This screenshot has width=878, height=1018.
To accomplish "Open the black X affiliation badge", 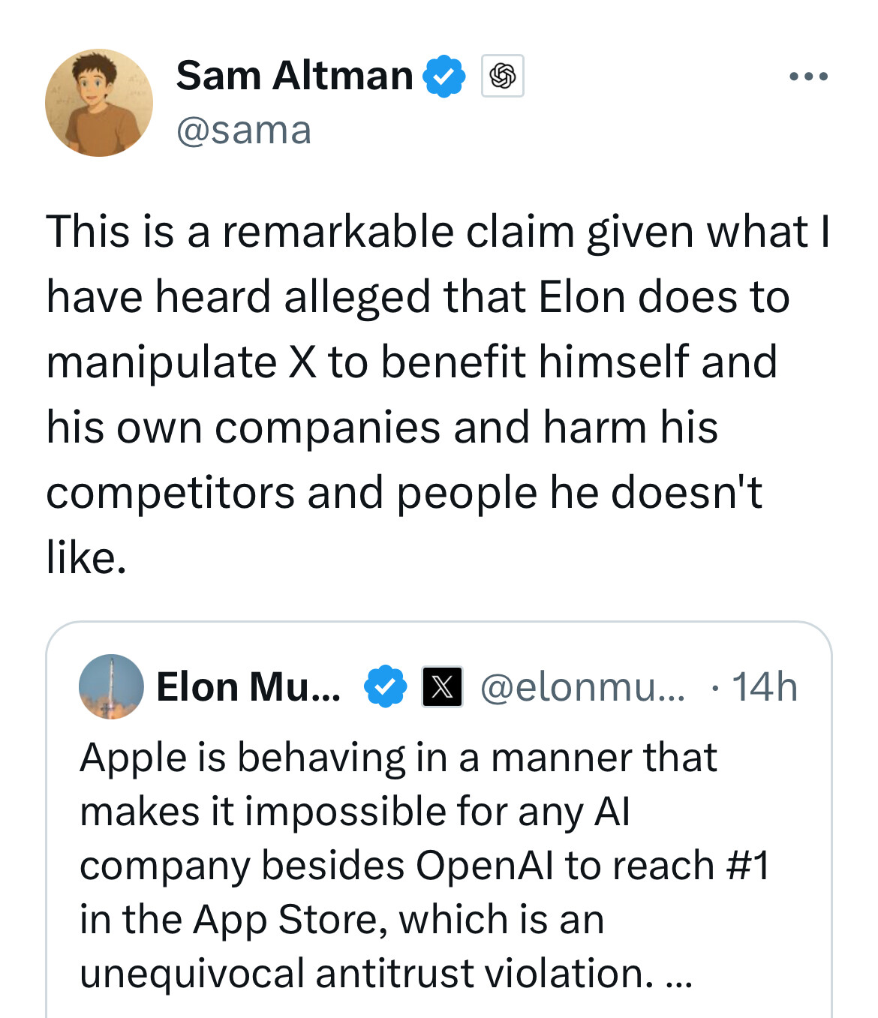I will [x=442, y=686].
